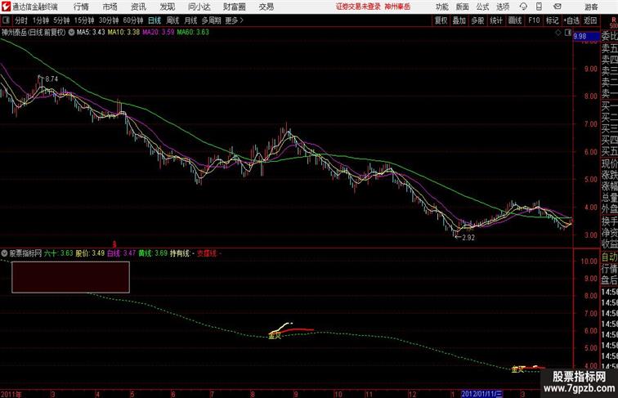The image size is (618, 398).
Task: Open the 功能 menu
Action: tap(441, 7)
